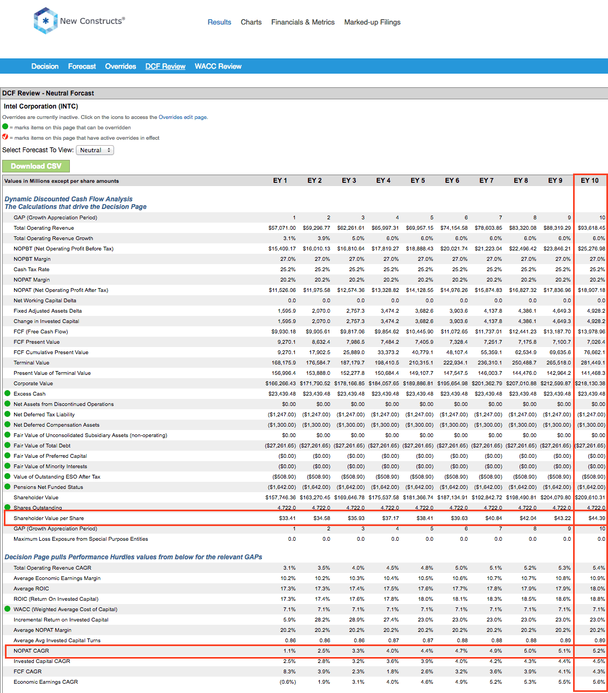
Task: Click override dot for Fair Value of Preferred Capital
Action: click(x=8, y=456)
